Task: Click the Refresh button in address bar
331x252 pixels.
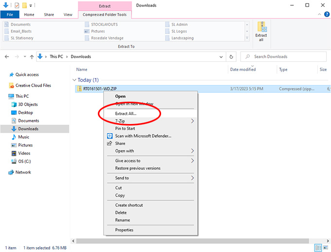Action: 231,56
